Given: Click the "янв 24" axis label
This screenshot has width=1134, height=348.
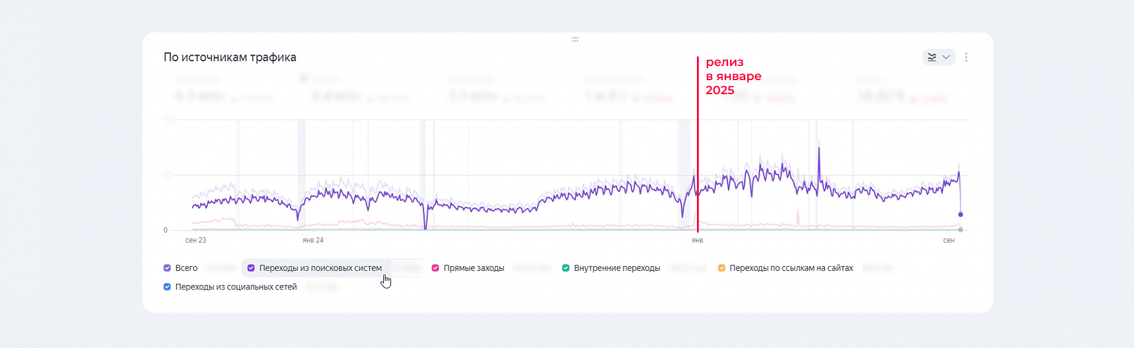Looking at the screenshot, I should click(313, 240).
